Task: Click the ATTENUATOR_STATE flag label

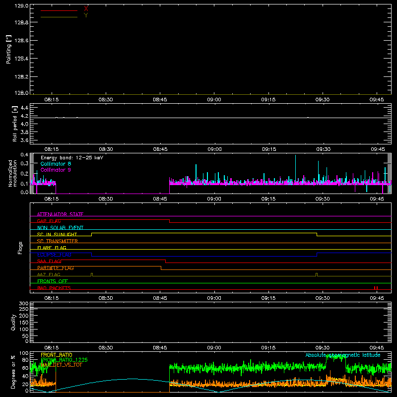Action: coord(60,214)
